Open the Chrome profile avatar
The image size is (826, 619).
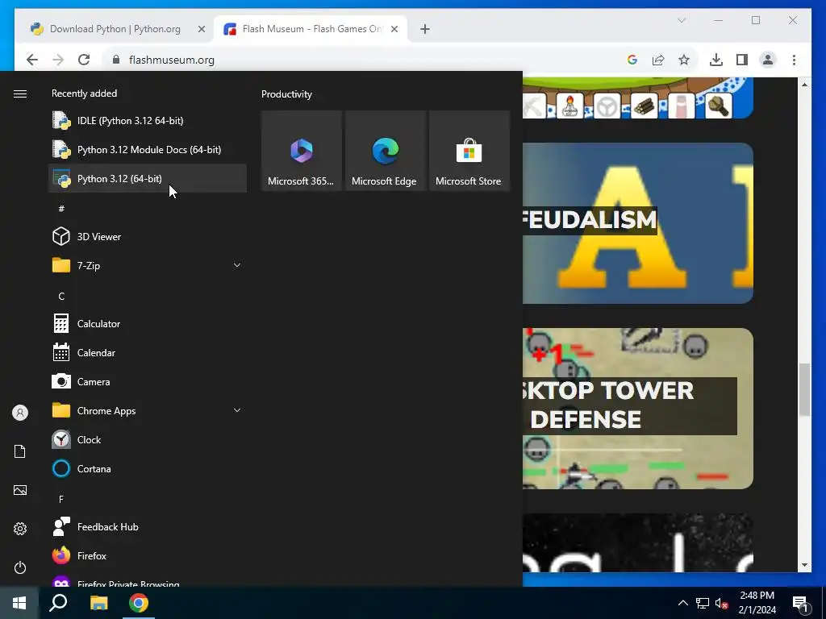click(768, 60)
